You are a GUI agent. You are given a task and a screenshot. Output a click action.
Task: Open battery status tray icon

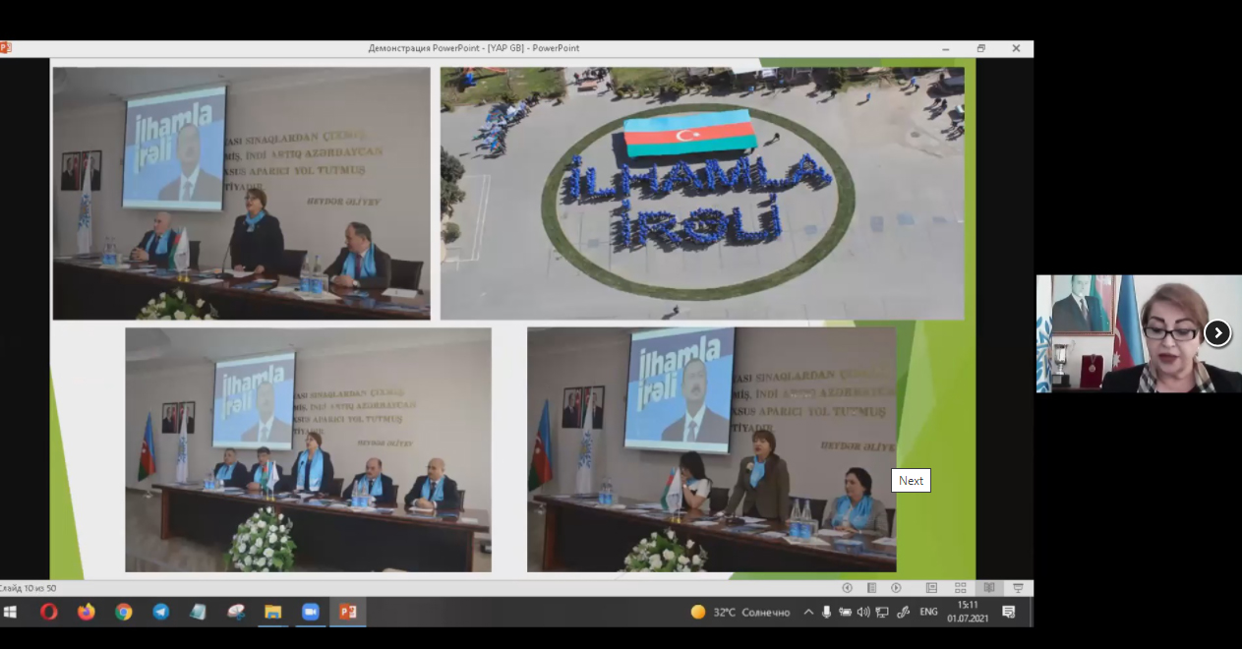point(845,612)
